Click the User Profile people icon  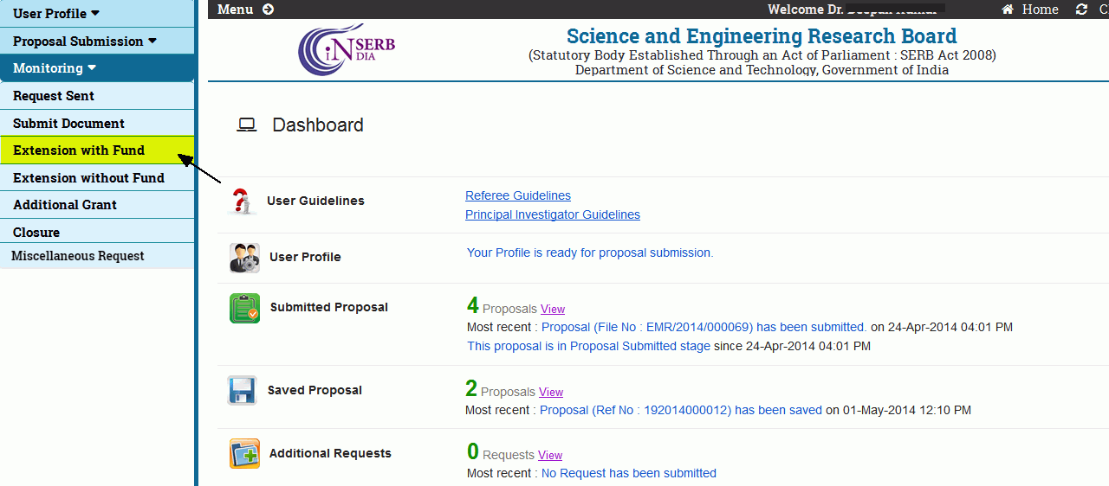pyautogui.click(x=244, y=258)
